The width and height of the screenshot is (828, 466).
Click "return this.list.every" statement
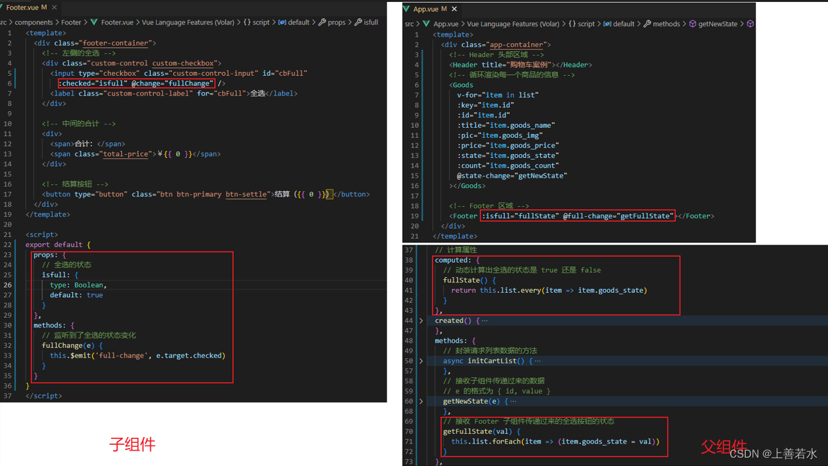point(549,291)
